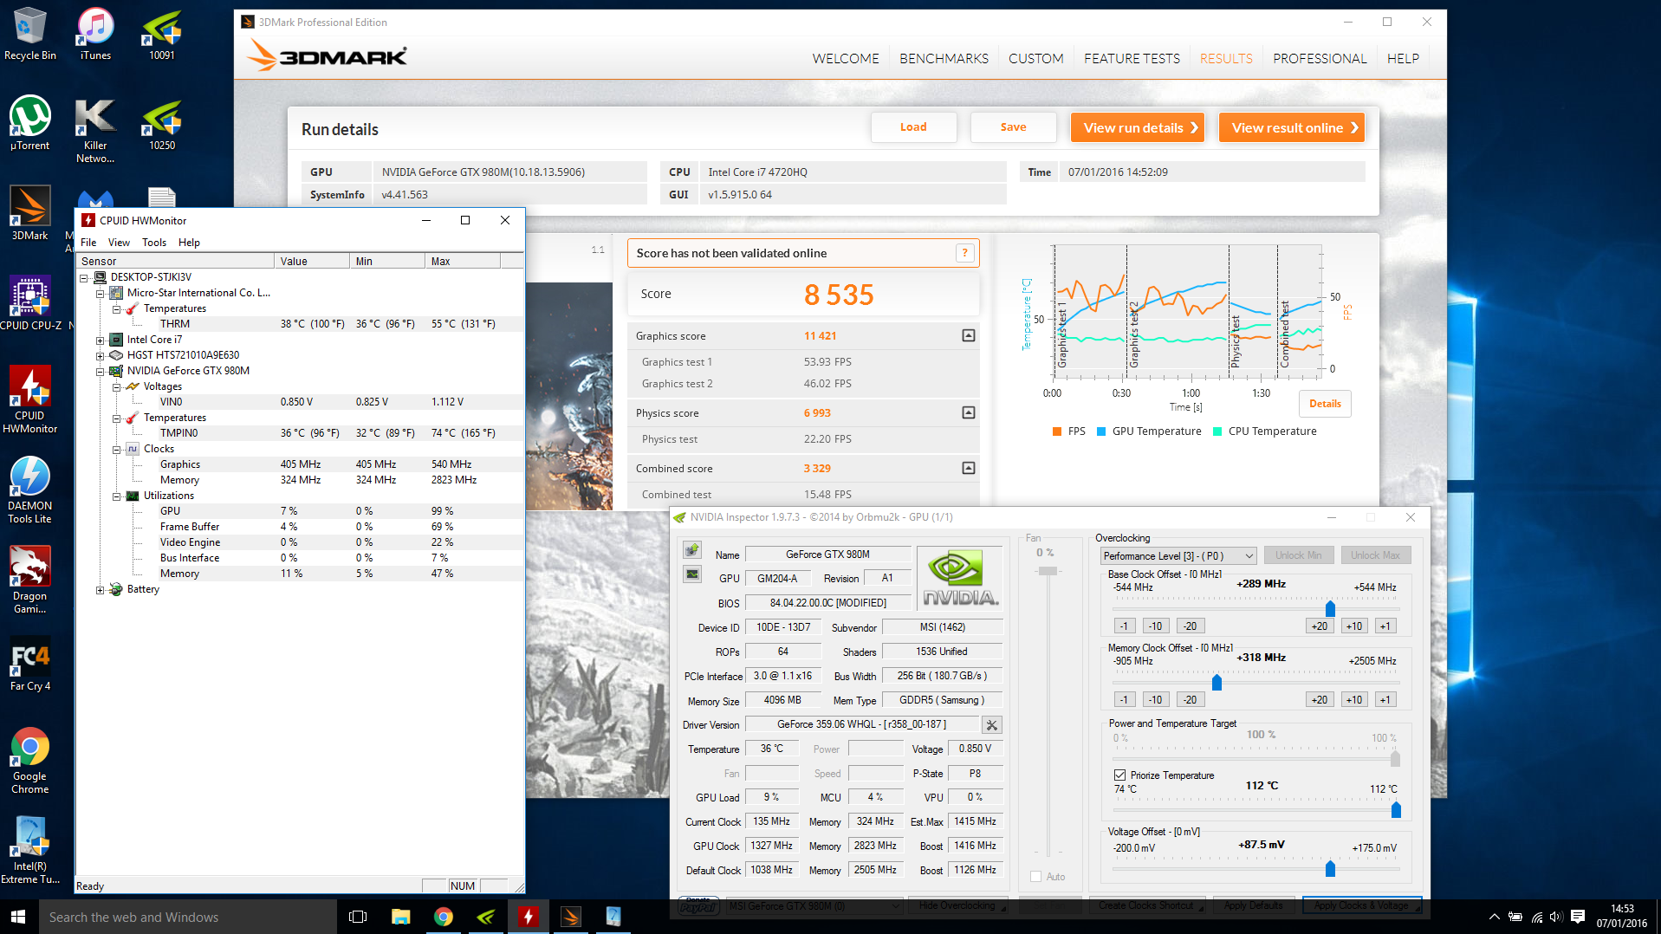This screenshot has width=1661, height=934.
Task: Expand the Battery tree node
Action: point(101,590)
